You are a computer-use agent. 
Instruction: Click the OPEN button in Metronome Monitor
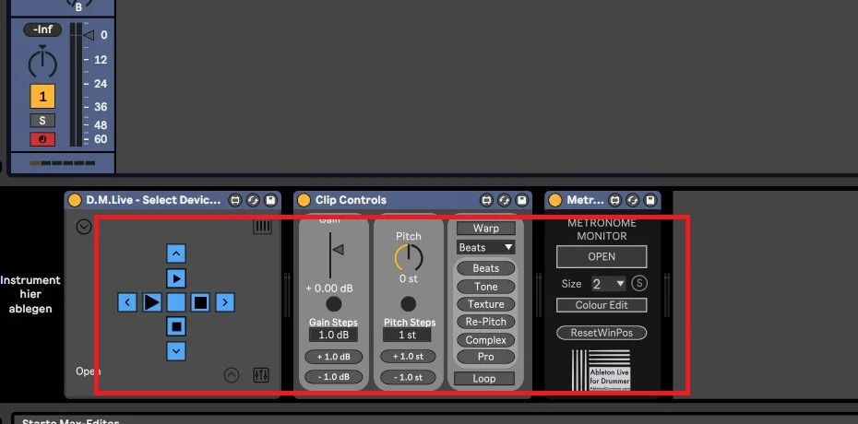tap(602, 257)
